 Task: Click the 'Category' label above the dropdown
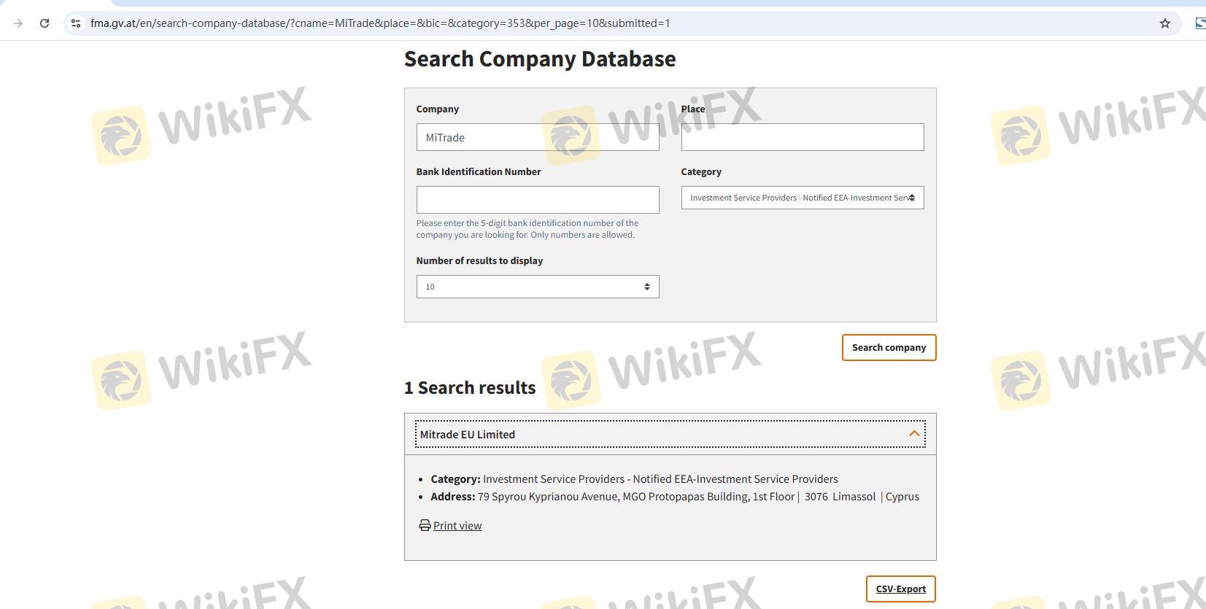tap(701, 172)
